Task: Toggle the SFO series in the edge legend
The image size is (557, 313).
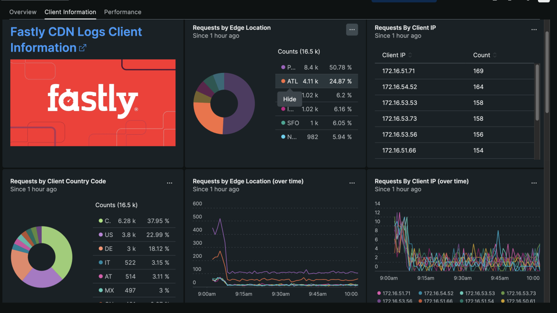Action: coord(293,123)
